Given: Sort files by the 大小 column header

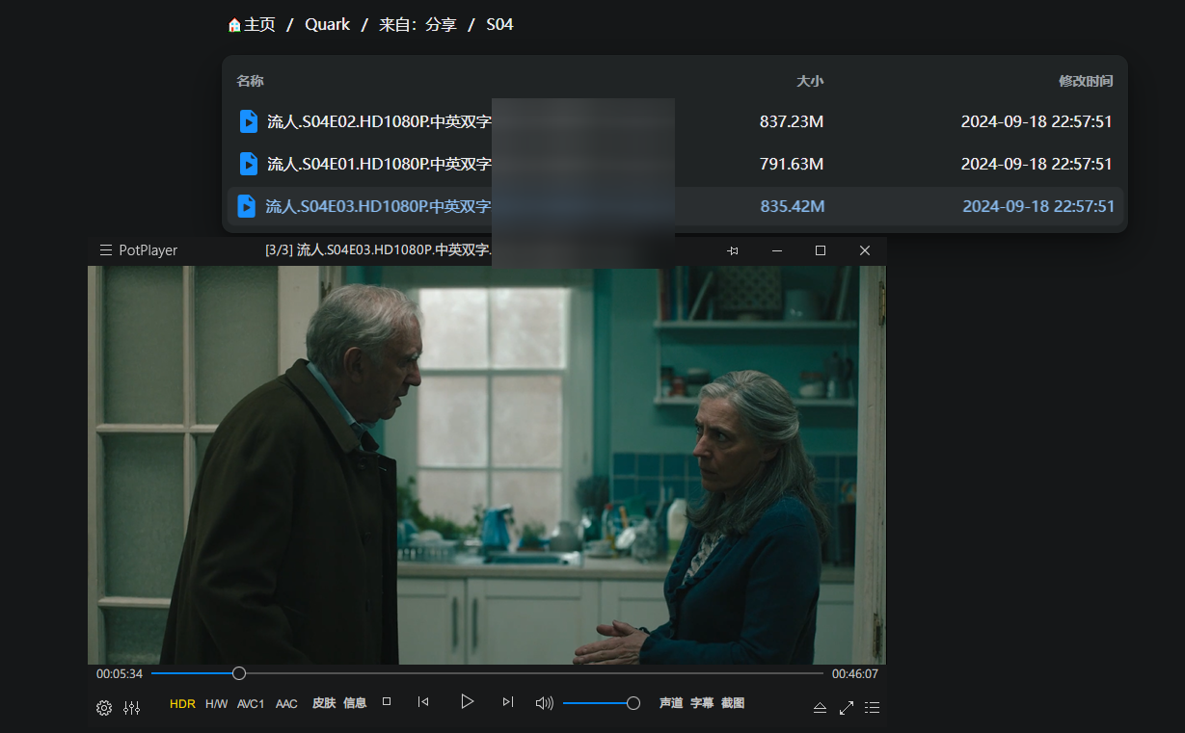Looking at the screenshot, I should click(x=810, y=81).
